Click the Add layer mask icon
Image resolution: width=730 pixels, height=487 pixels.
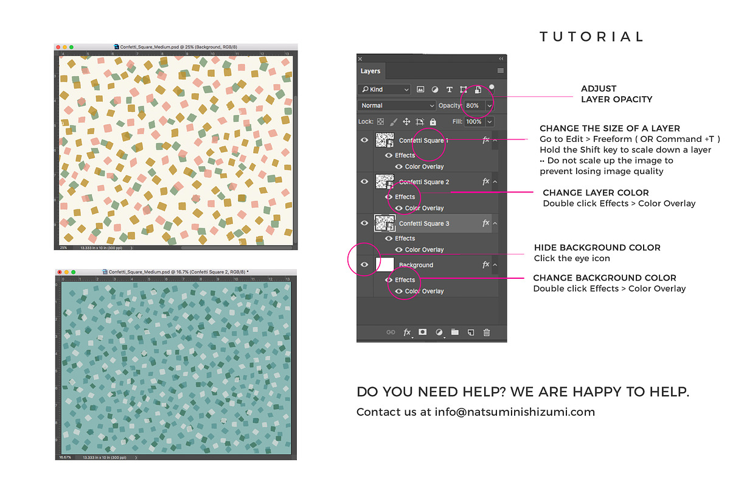point(423,332)
